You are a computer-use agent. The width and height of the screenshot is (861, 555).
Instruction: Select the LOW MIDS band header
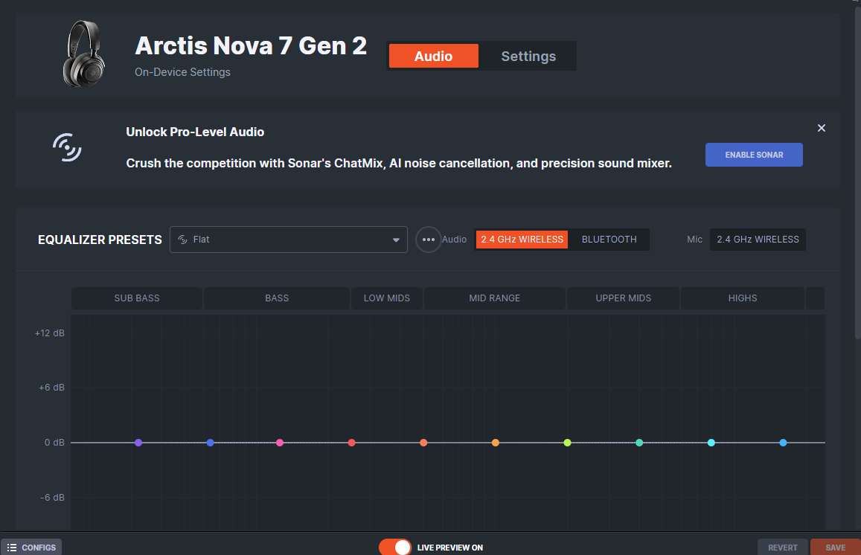[x=386, y=298]
